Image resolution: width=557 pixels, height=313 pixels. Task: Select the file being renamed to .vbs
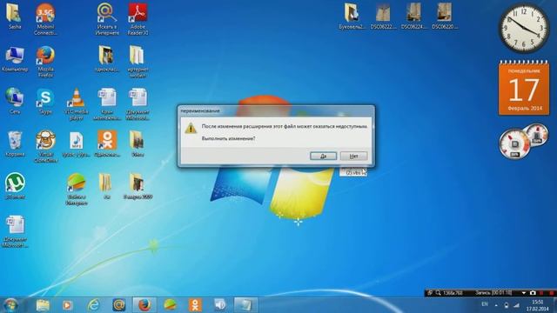(x=353, y=172)
